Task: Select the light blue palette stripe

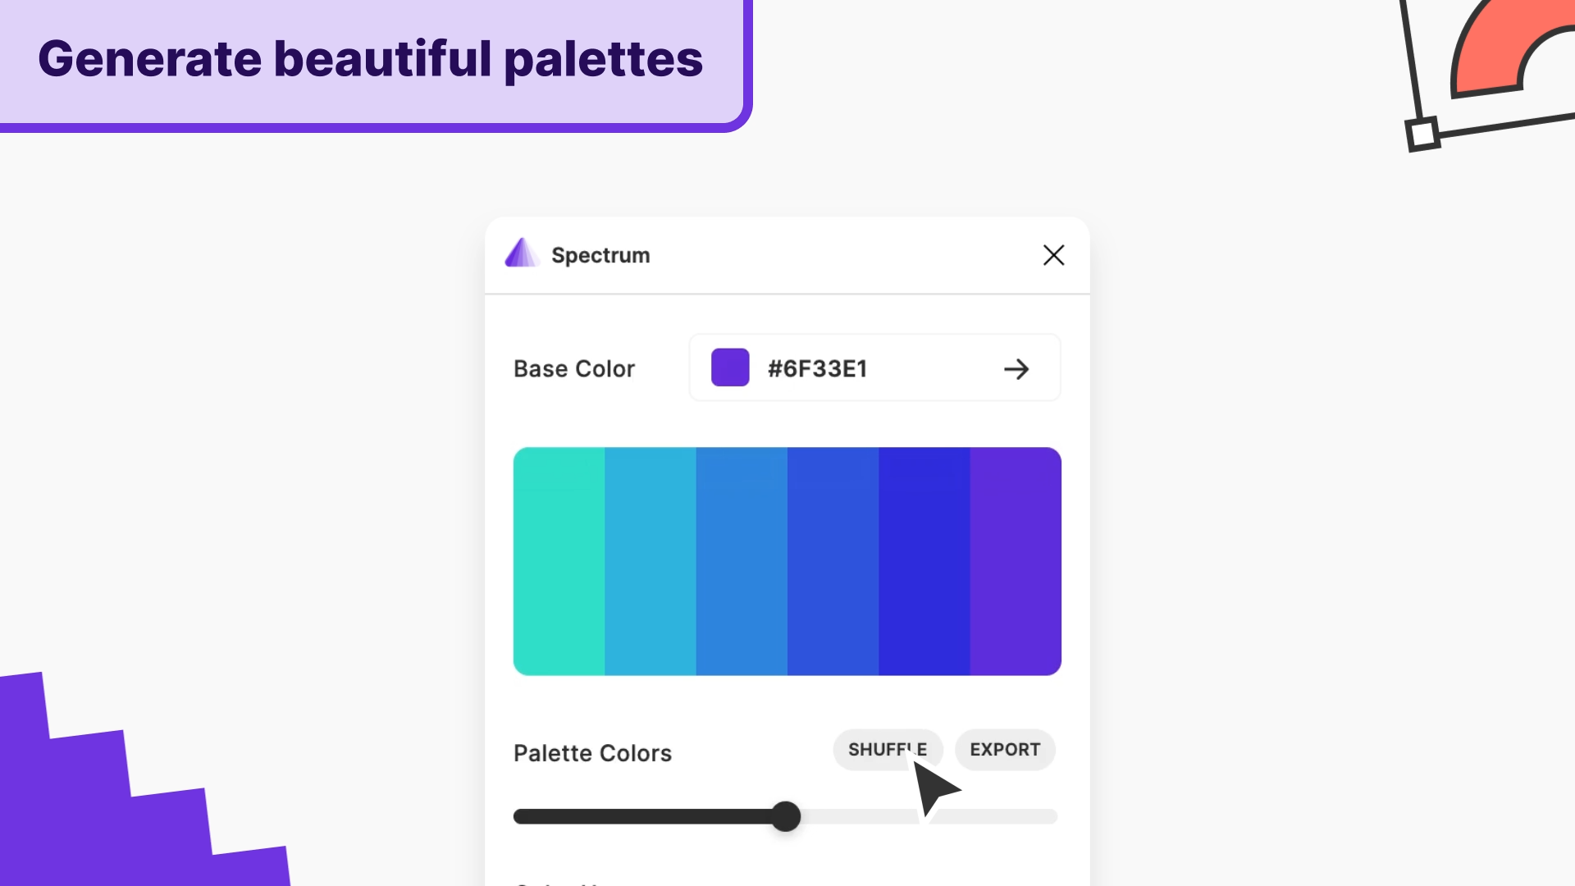Action: 742,561
